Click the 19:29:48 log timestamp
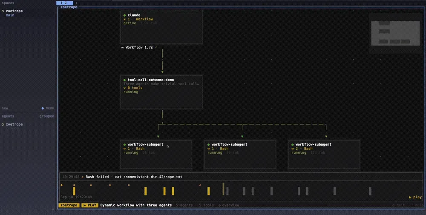 [x=71, y=177]
